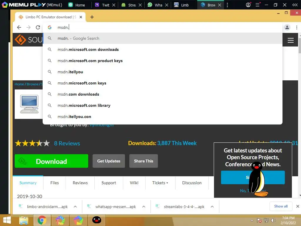Expand options for whatsapp-messen apk download
Screen dimensions: 301x226
pos(143,207)
